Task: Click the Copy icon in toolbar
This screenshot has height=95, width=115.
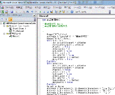Action: (x=20, y=12)
